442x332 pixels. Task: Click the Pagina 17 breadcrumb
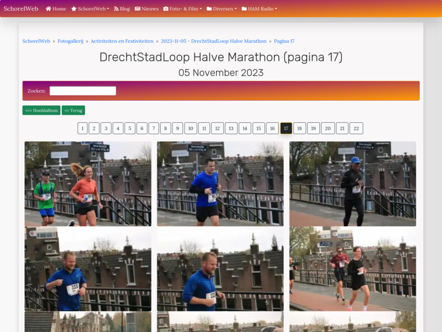pyautogui.click(x=284, y=41)
